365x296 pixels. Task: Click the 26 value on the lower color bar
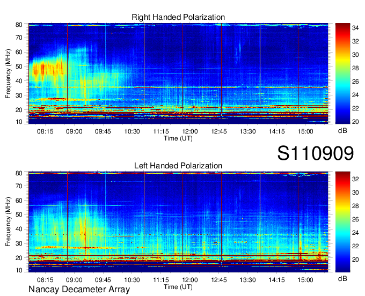coord(355,219)
